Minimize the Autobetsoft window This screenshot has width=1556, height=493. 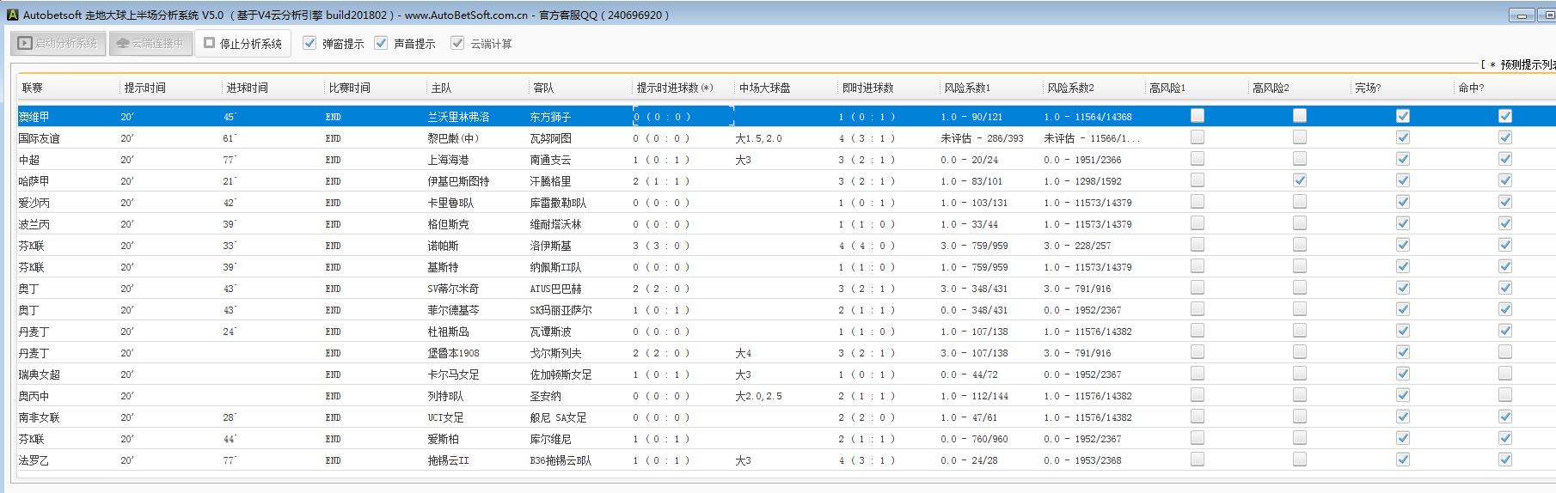point(1522,15)
